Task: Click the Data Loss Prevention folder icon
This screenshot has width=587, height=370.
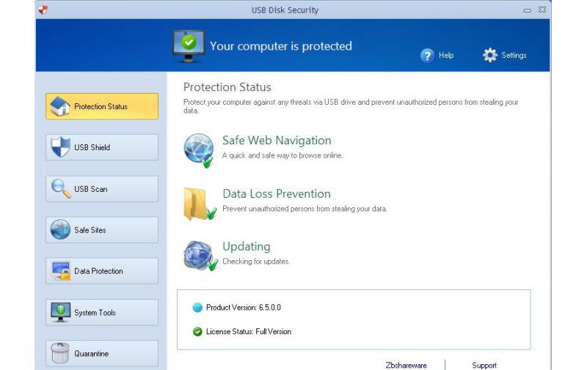Action: pos(200,204)
